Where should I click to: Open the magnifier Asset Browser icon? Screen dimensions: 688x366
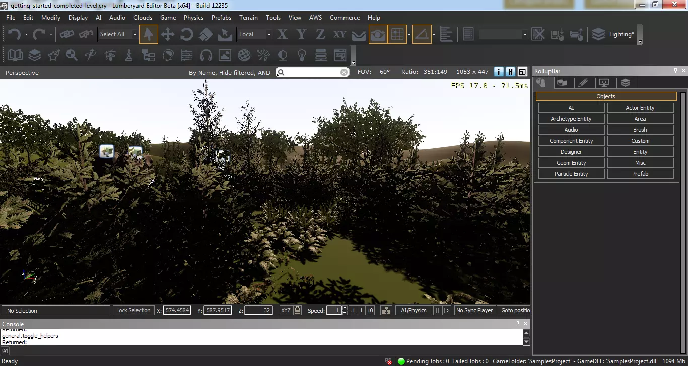click(72, 55)
